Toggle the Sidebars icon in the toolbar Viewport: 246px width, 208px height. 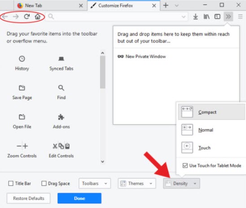pyautogui.click(x=217, y=17)
